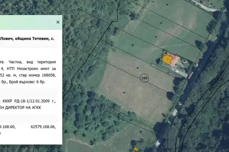Select the orange building beside the red roof
This screenshot has width=229, height=152.
click(167, 60)
